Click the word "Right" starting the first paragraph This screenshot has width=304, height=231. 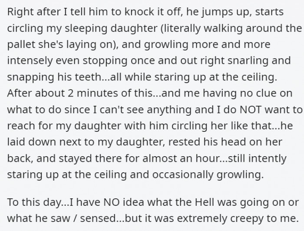pyautogui.click(x=18, y=12)
